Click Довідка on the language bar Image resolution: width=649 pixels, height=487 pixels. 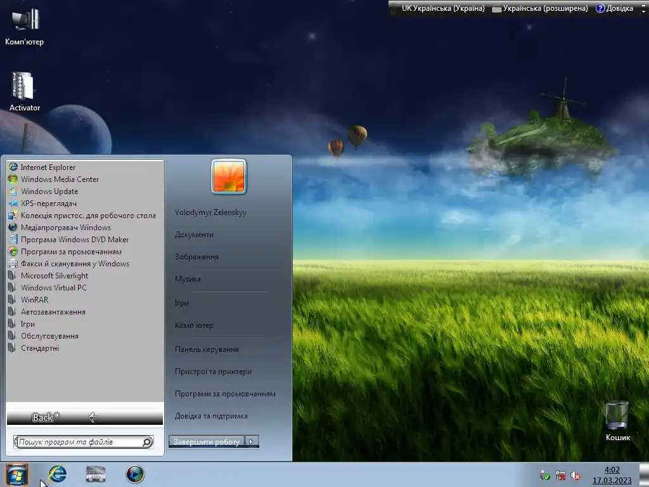tap(614, 8)
